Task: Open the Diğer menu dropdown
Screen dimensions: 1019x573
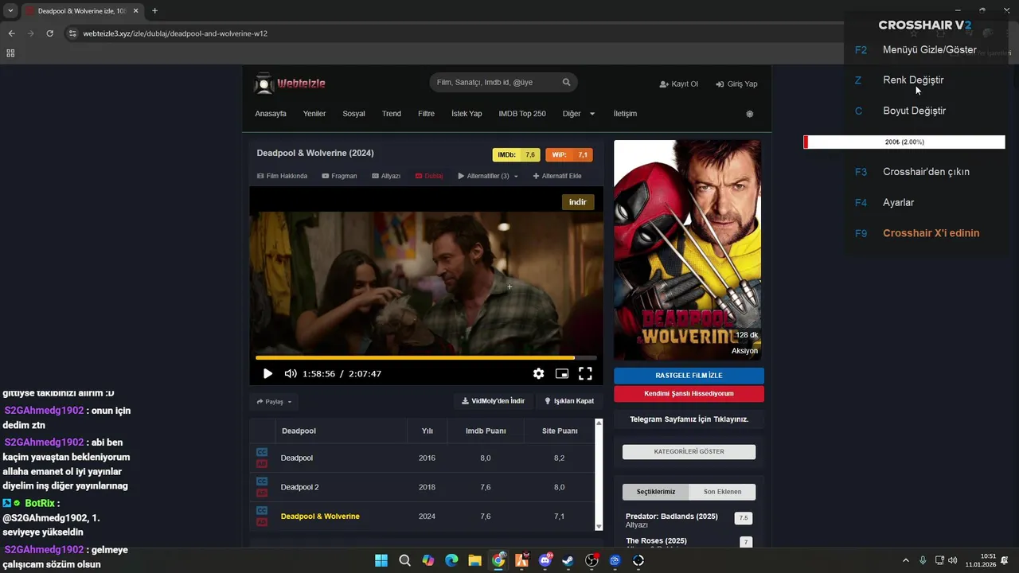Action: click(x=579, y=114)
